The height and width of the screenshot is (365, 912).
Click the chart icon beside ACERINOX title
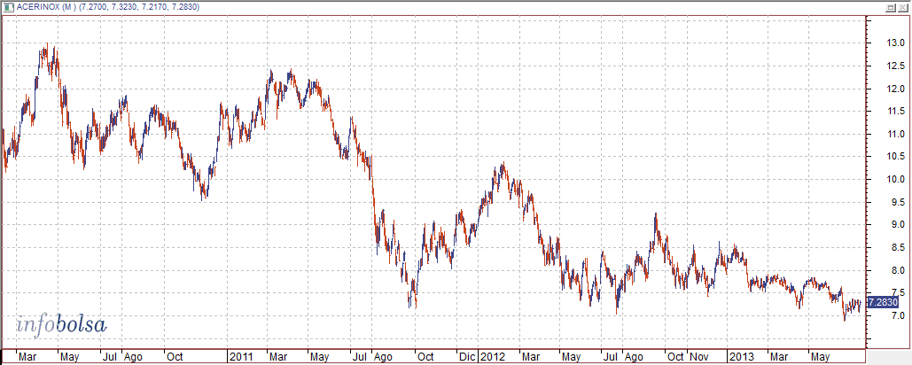click(x=8, y=7)
